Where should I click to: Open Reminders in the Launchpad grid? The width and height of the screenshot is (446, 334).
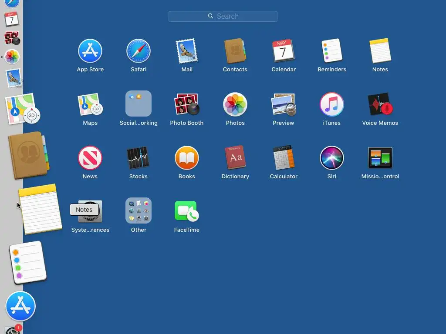(332, 50)
